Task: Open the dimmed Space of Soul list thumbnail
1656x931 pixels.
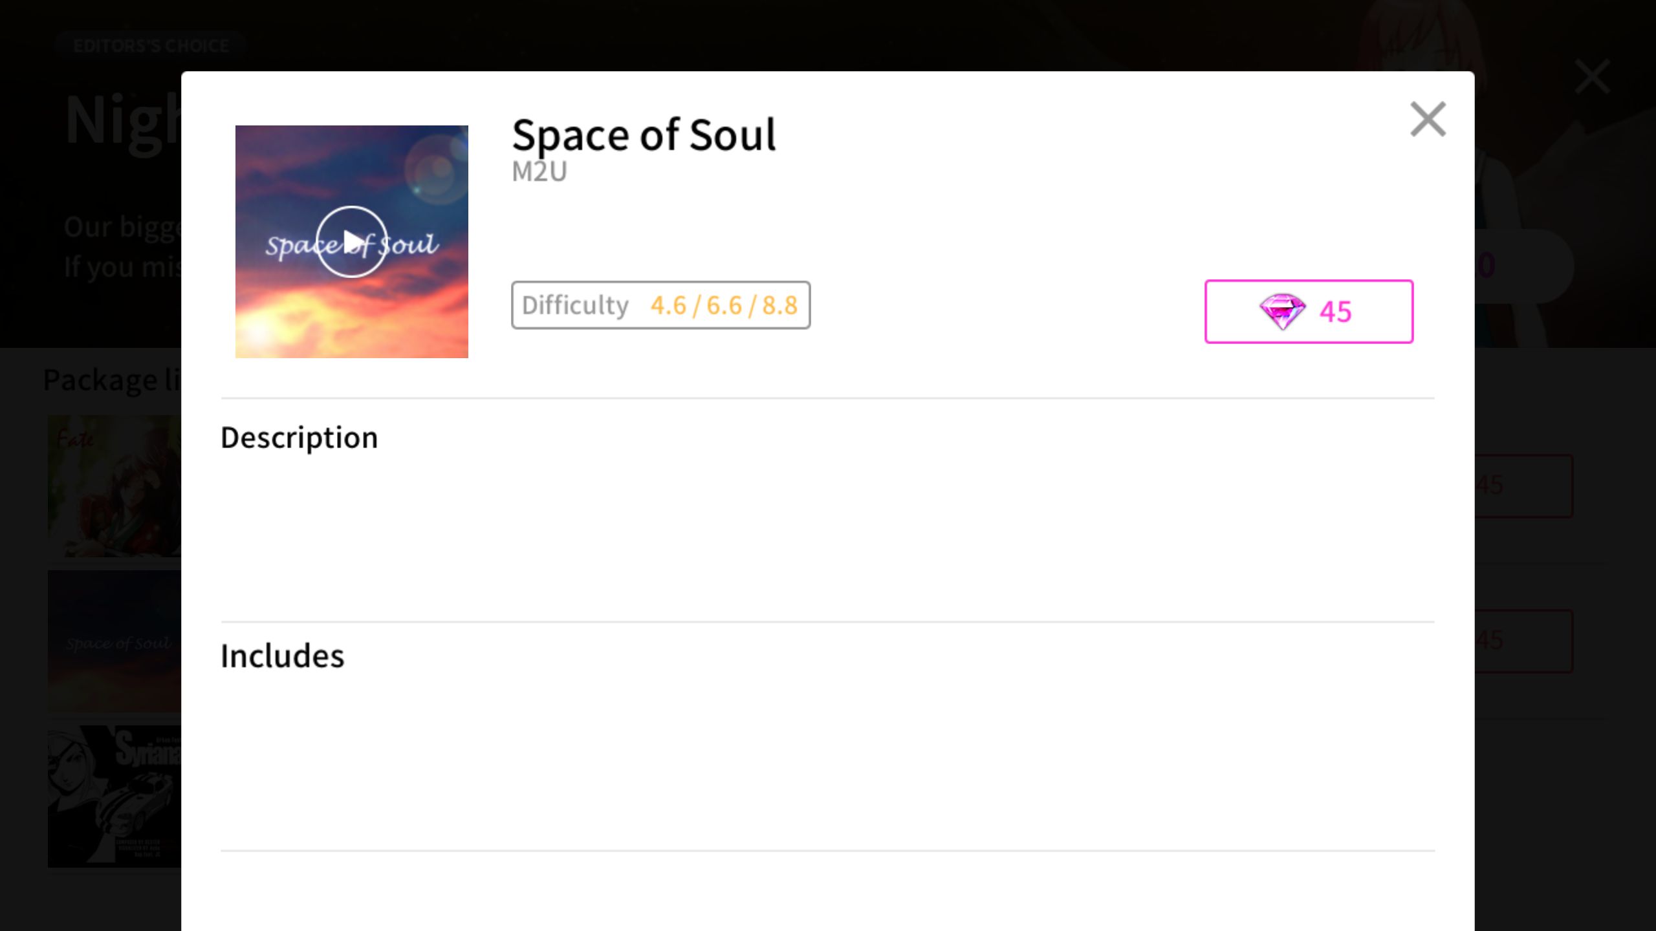Action: click(x=114, y=641)
